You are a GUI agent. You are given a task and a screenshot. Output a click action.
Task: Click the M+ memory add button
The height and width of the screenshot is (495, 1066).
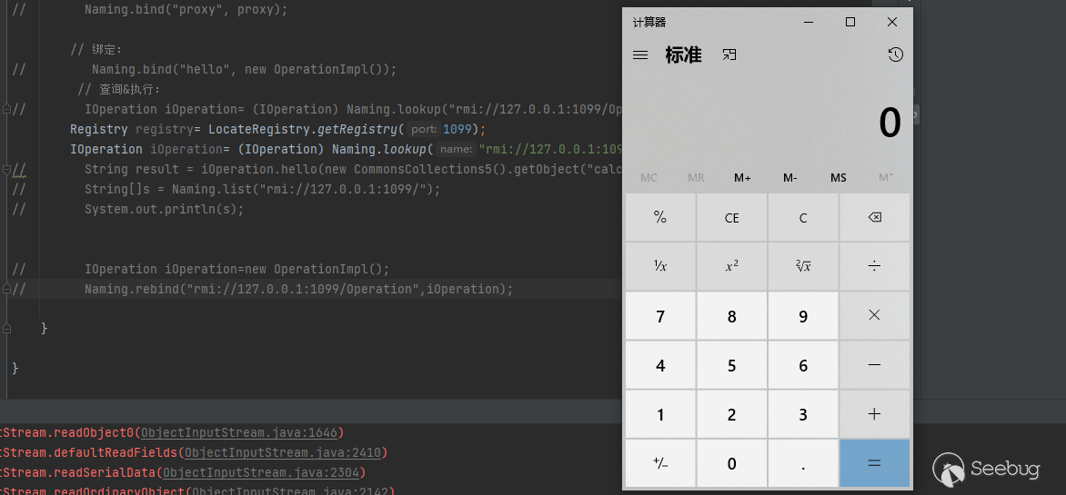(x=742, y=178)
